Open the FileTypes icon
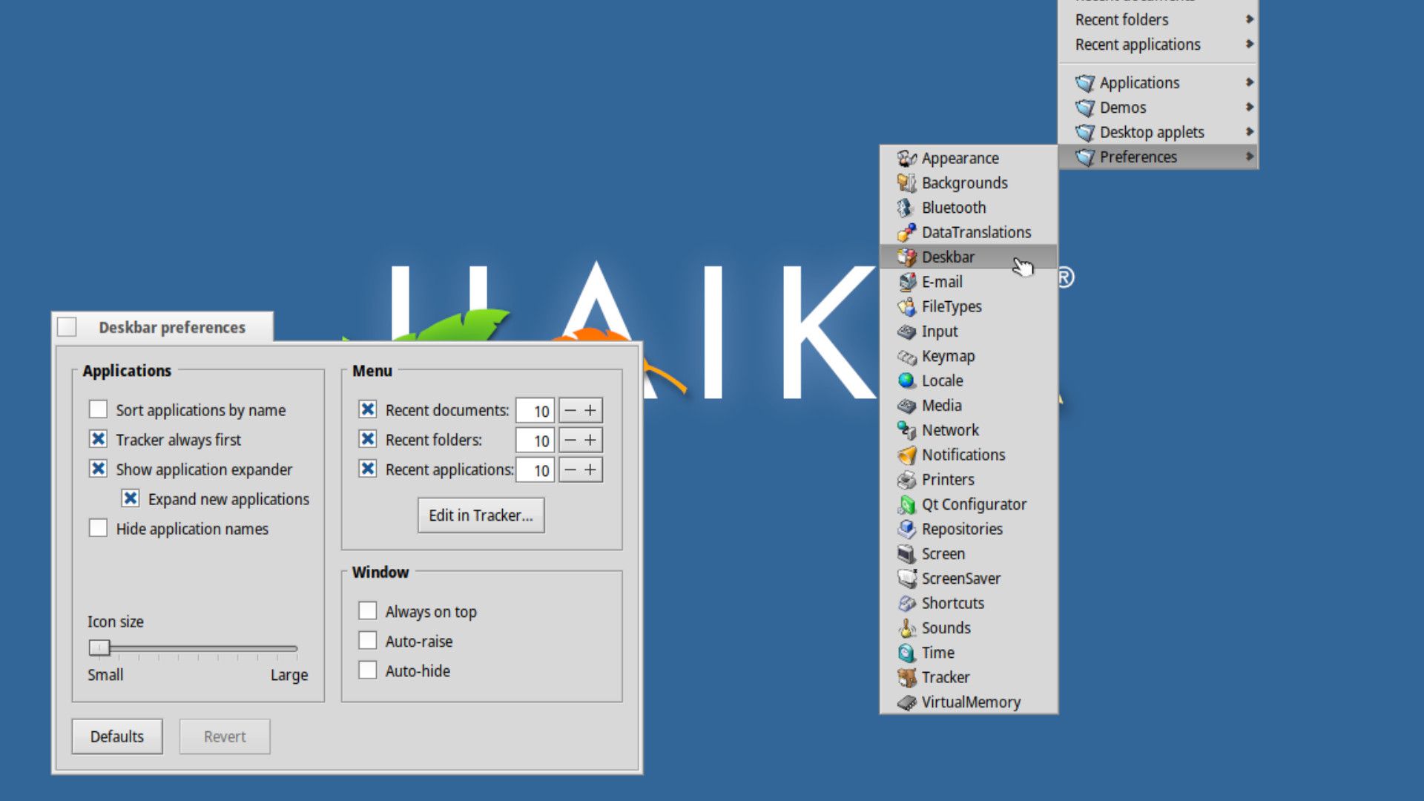The width and height of the screenshot is (1424, 801). (x=906, y=306)
